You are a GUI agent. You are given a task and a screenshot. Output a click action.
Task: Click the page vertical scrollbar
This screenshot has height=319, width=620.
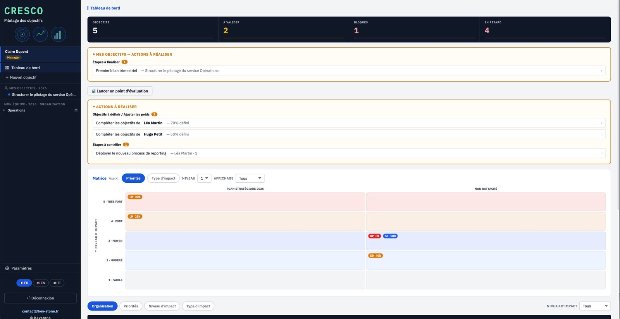pyautogui.click(x=618, y=105)
